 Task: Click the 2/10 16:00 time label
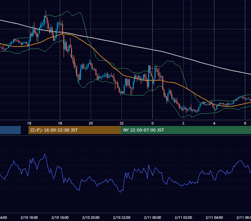click(29, 217)
